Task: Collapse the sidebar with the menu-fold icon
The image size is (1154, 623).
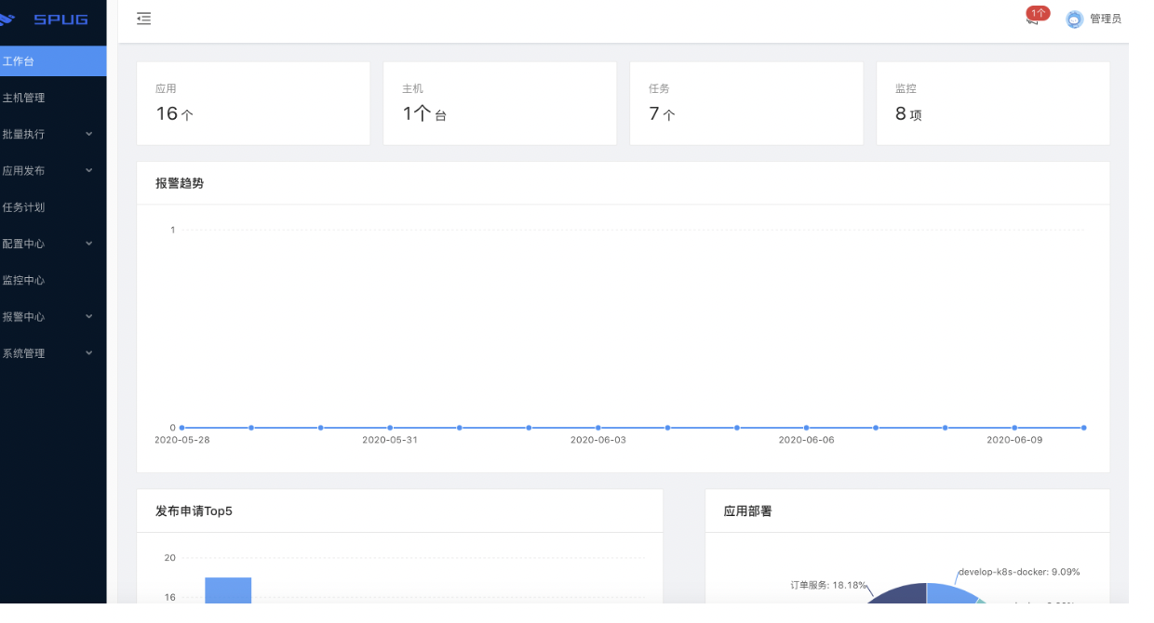Action: point(143,19)
